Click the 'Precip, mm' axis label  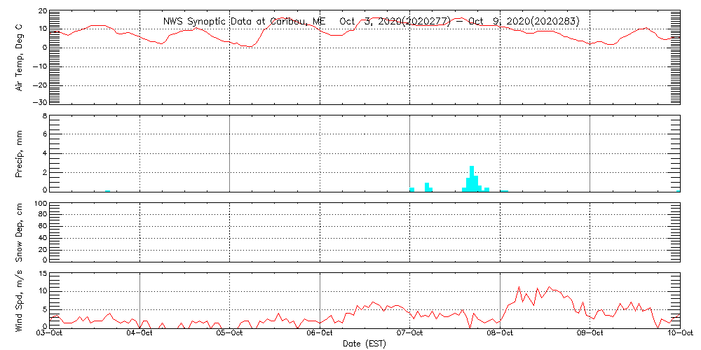[20, 153]
